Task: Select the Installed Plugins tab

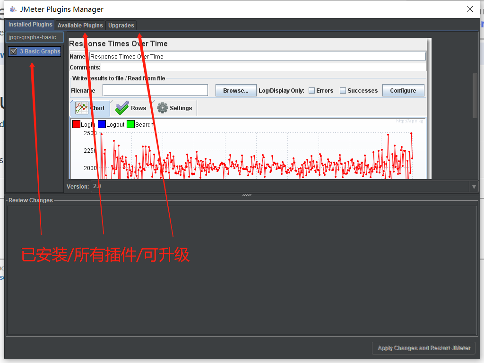Action: [x=30, y=25]
